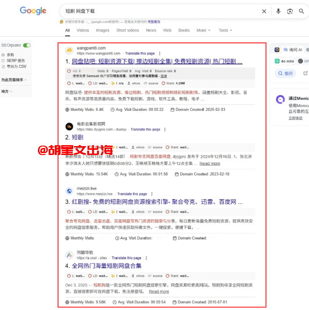Click wangpant8.com favicon
Screen dimensions: 309x310
tap(69, 51)
